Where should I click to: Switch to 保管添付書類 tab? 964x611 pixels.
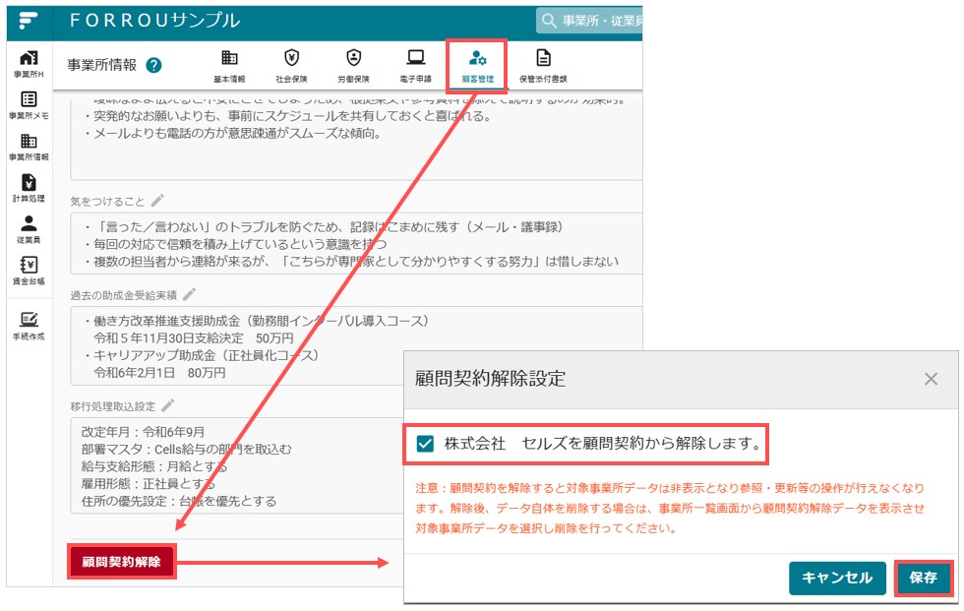click(x=543, y=66)
